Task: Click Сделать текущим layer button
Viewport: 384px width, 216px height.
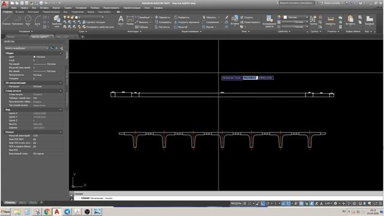Action: coord(94,22)
